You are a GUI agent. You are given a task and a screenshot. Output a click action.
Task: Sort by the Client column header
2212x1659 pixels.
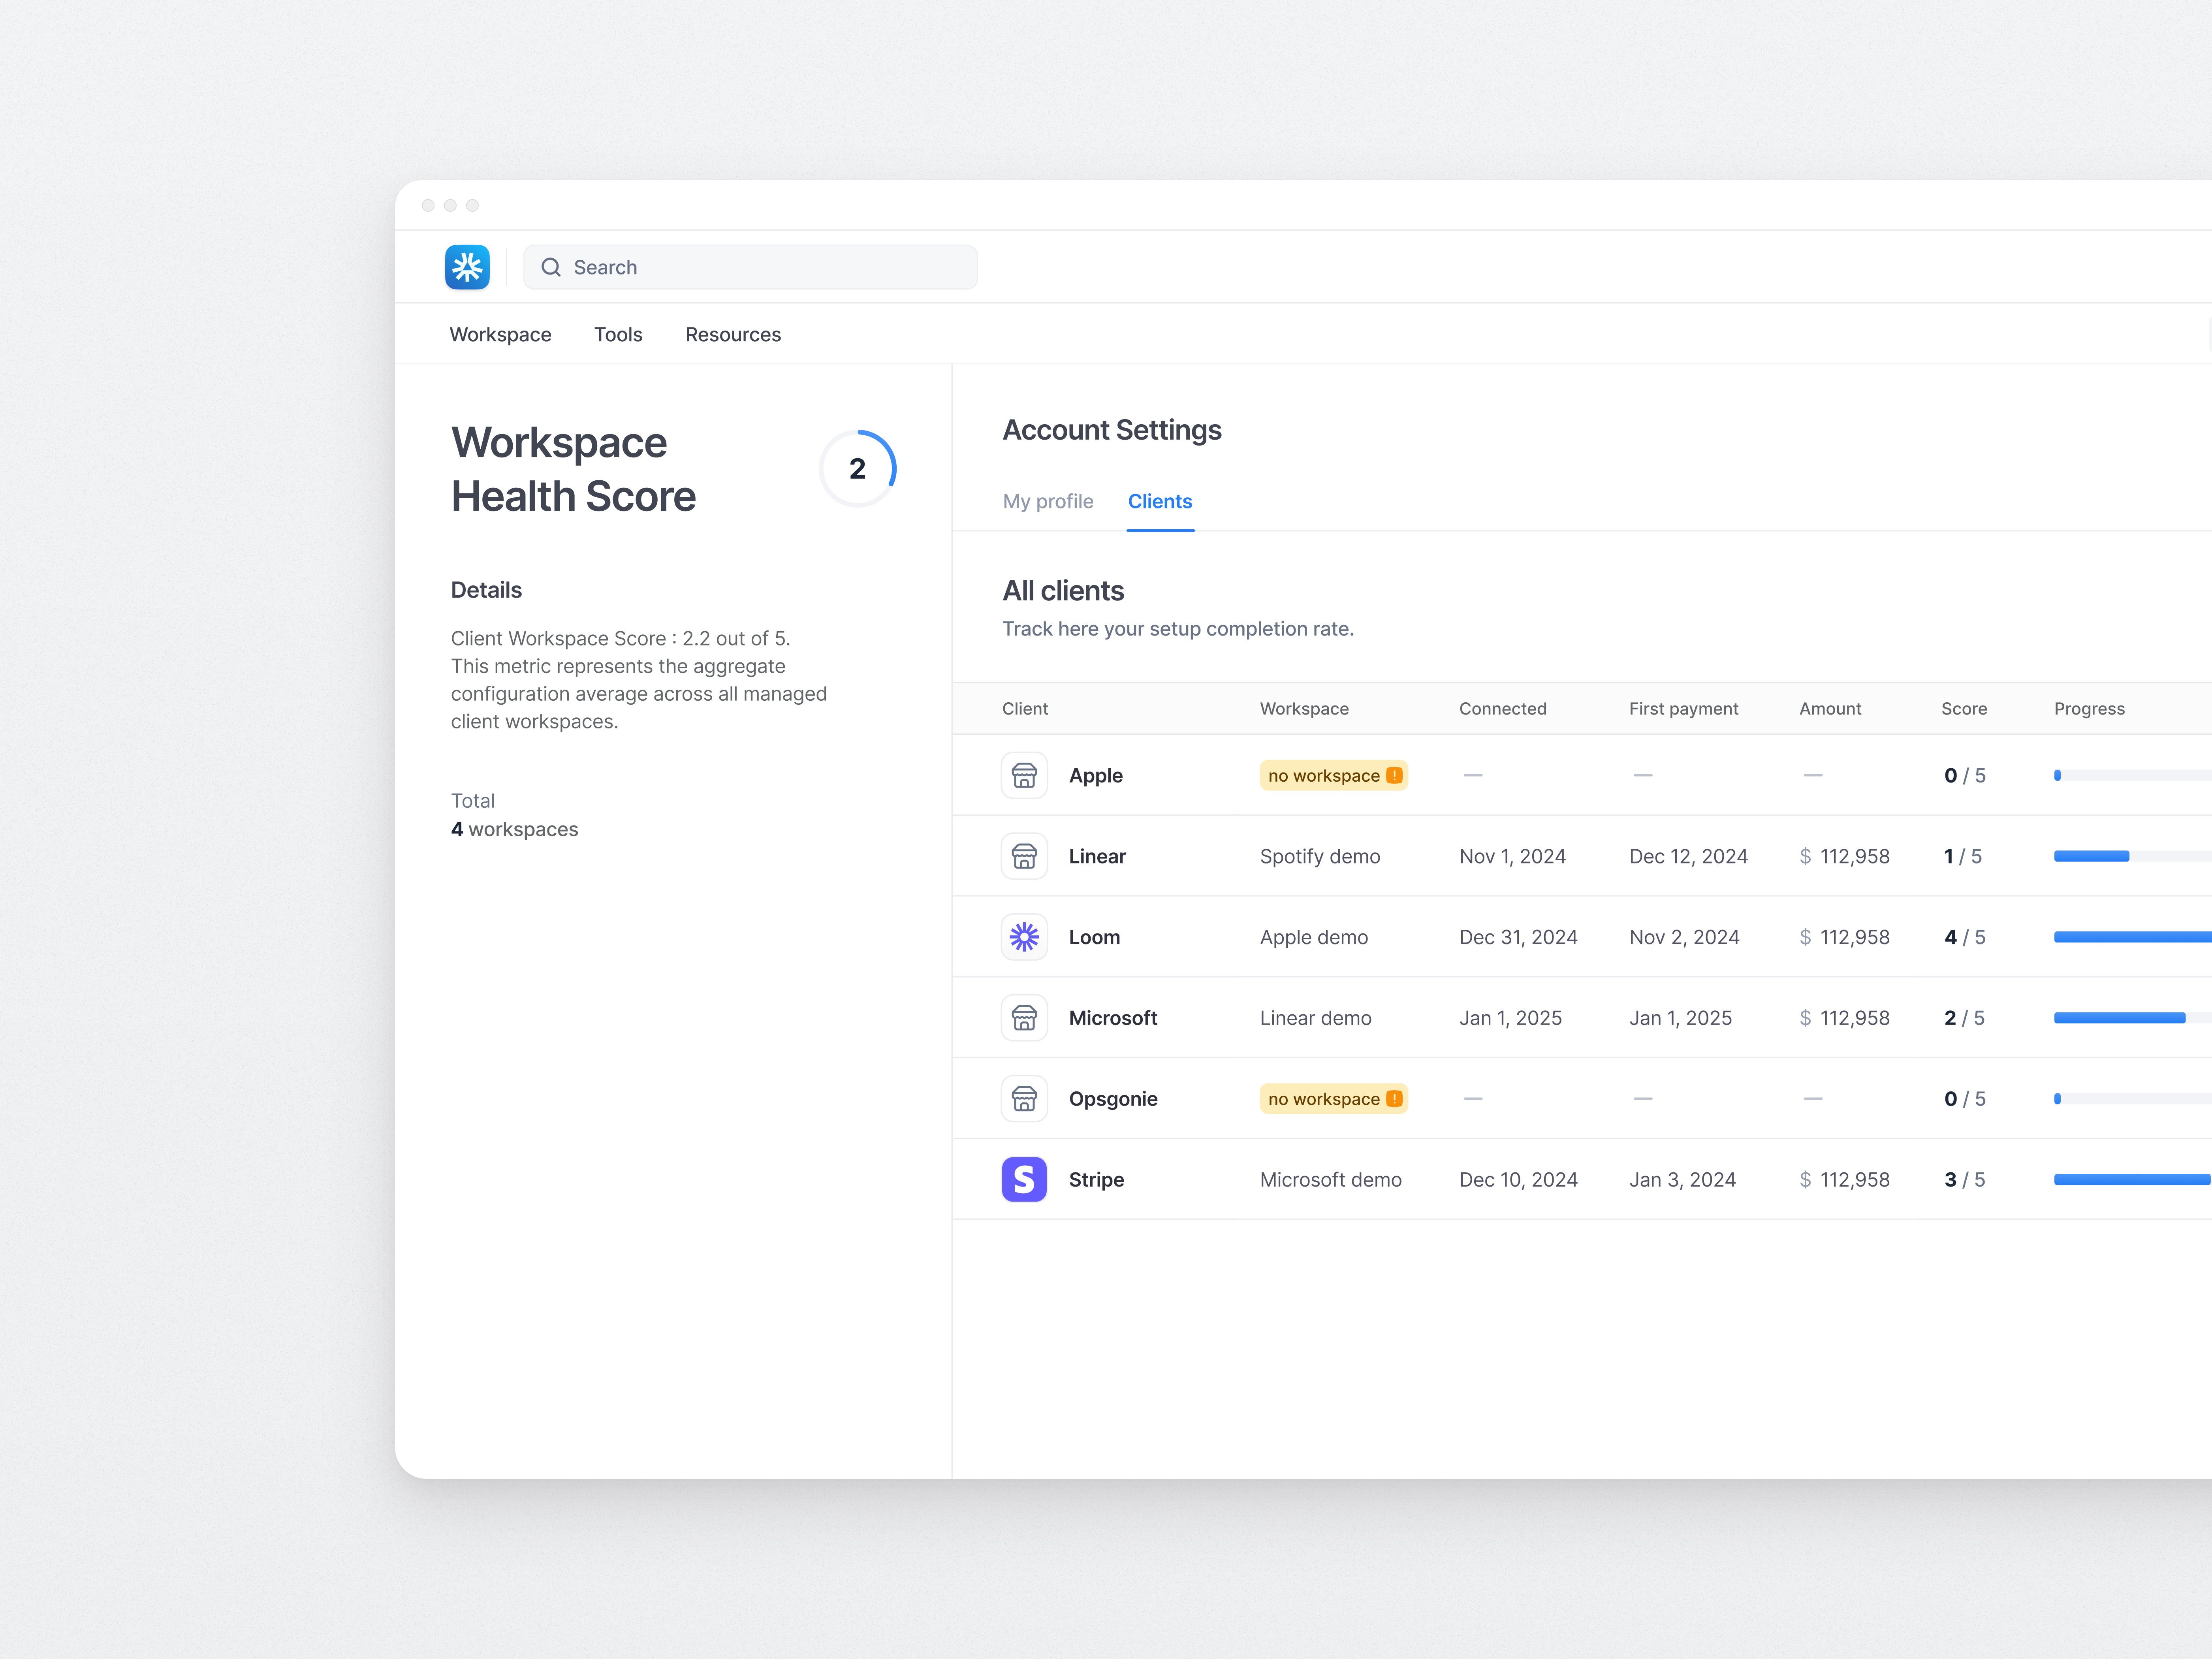tap(1025, 709)
